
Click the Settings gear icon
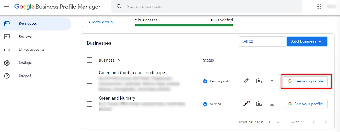(7, 63)
